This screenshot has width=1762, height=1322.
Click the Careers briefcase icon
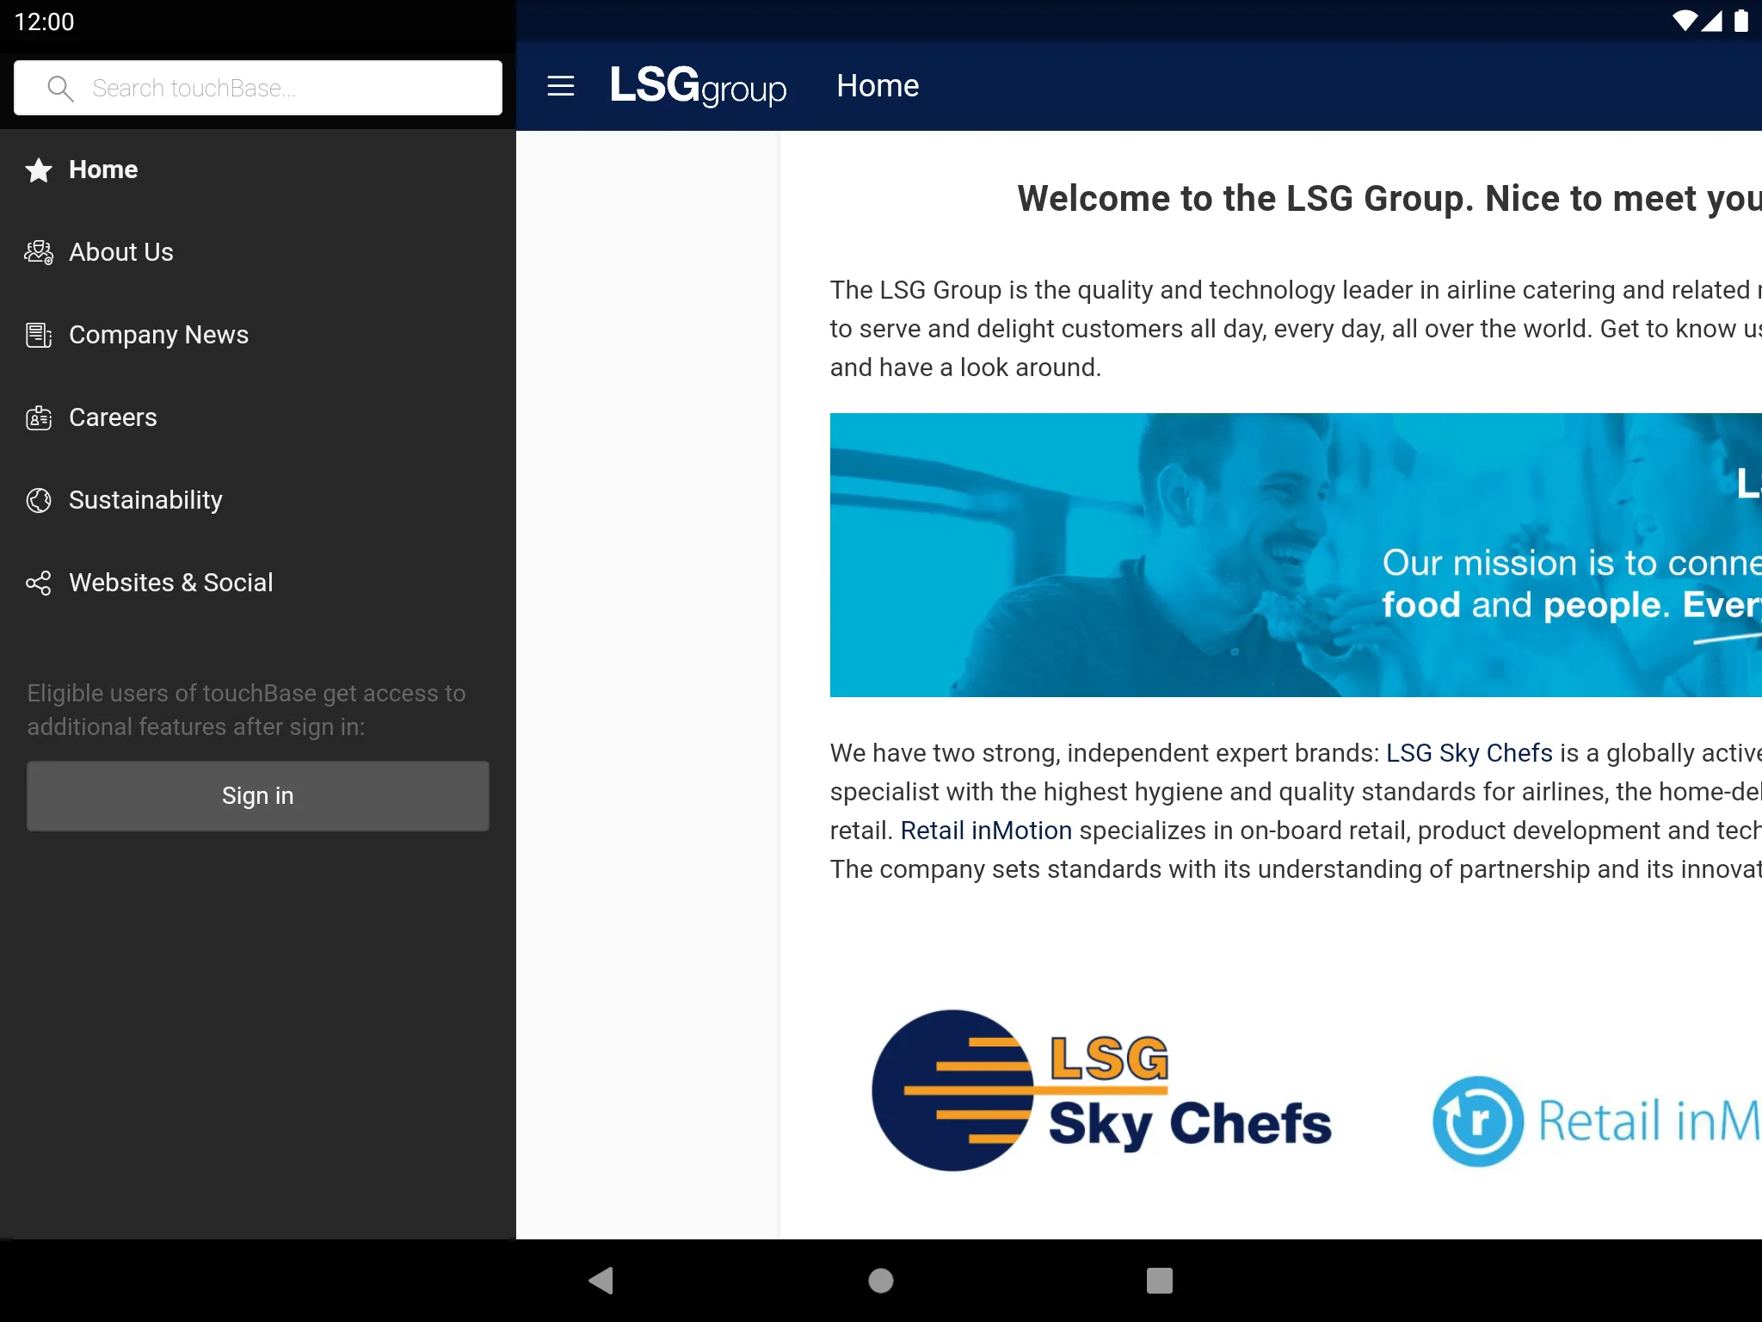39,417
